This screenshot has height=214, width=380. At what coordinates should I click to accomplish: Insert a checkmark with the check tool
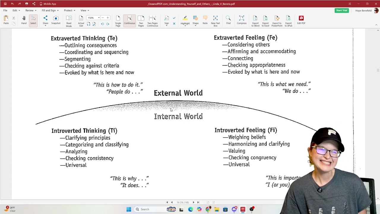pyautogui.click(x=174, y=18)
